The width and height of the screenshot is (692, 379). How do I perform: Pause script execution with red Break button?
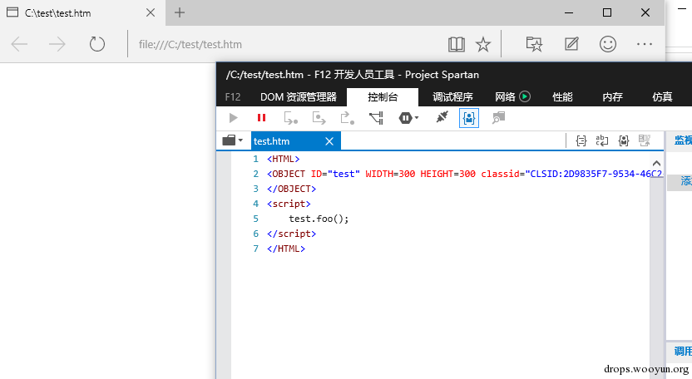(x=262, y=118)
